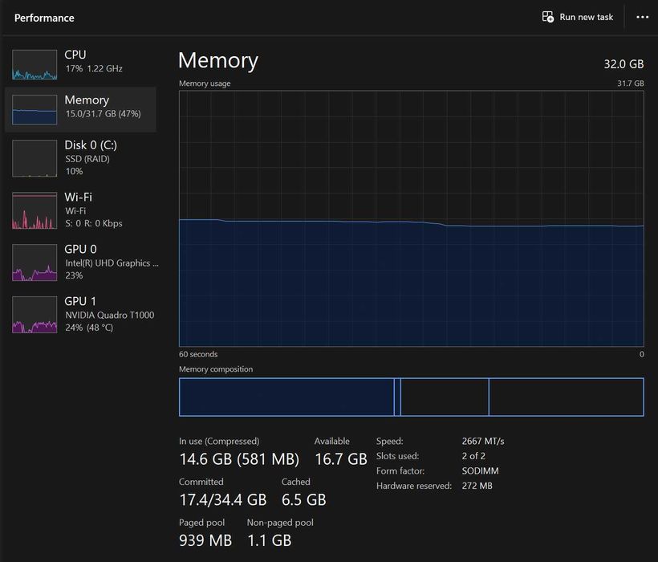Click the Non-paged pool label
658x562 pixels.
pyautogui.click(x=280, y=523)
